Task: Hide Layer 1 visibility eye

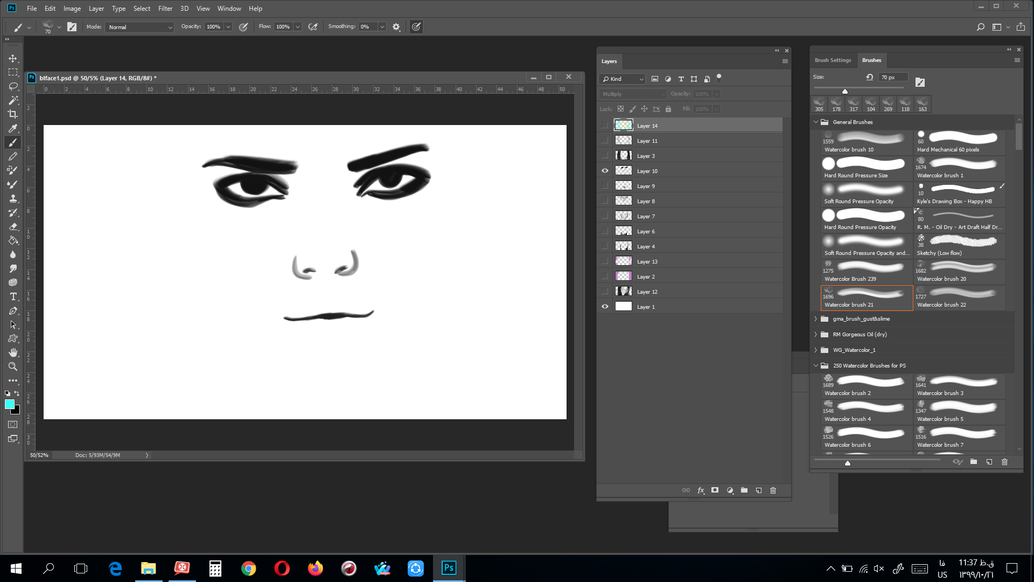Action: tap(605, 307)
